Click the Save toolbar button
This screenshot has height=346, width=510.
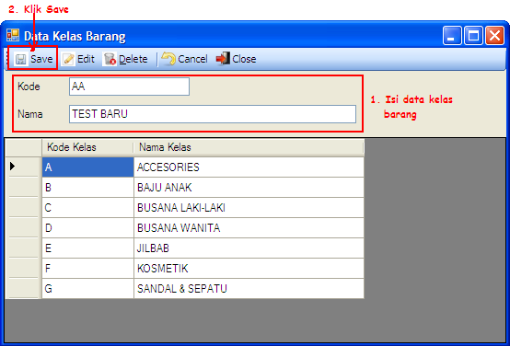point(33,59)
